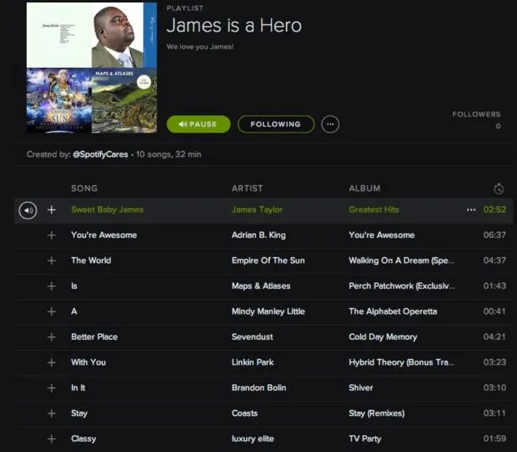Pause playback with the green Pause button
517x452 pixels.
pyautogui.click(x=199, y=125)
